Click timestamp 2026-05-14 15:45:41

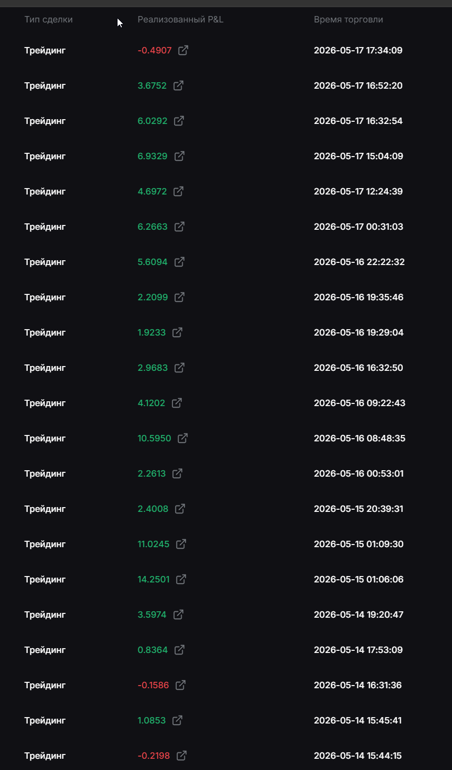(358, 720)
